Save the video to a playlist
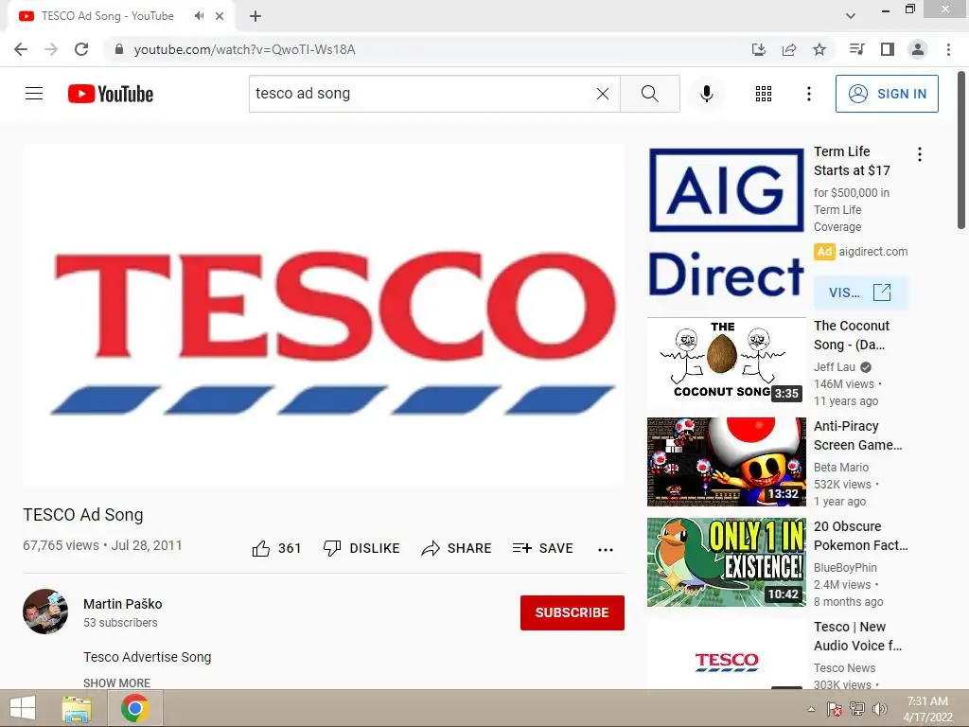The width and height of the screenshot is (969, 727). [x=542, y=548]
